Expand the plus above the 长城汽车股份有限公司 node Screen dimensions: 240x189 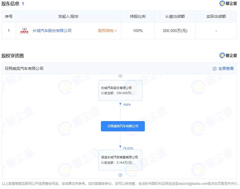(120, 76)
